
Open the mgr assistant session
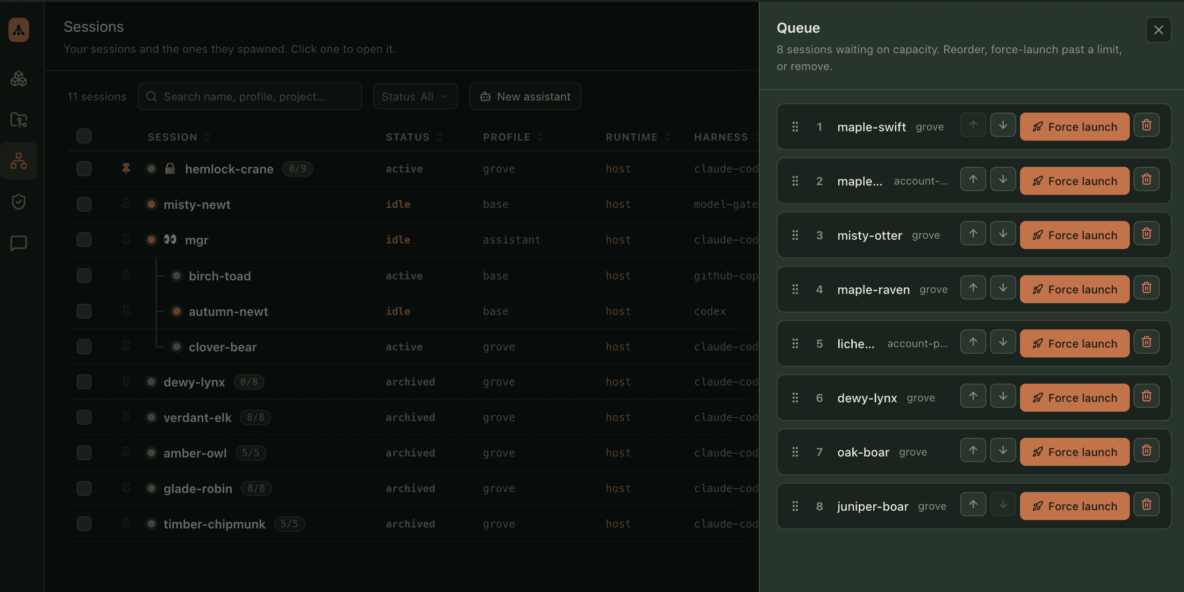coord(196,240)
